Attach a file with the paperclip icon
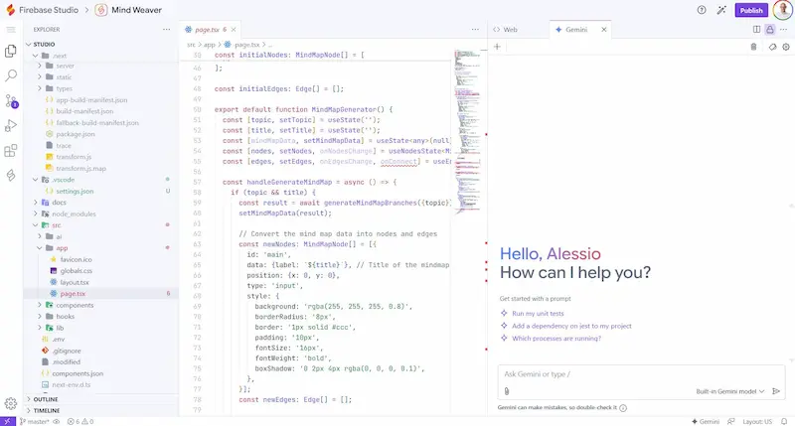The height and width of the screenshot is (426, 795). coord(507,391)
